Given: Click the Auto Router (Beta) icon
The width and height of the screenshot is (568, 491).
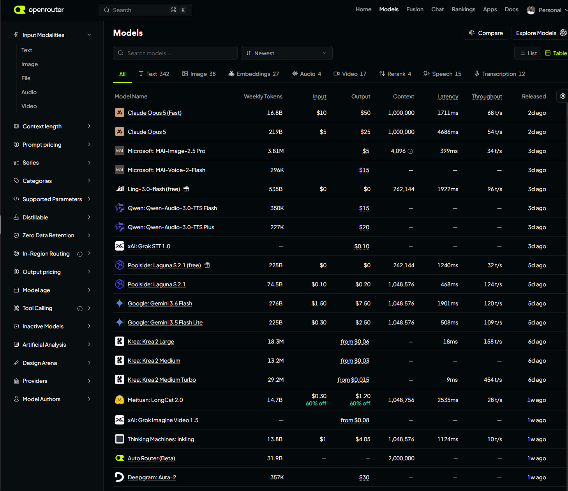Looking at the screenshot, I should tap(120, 458).
